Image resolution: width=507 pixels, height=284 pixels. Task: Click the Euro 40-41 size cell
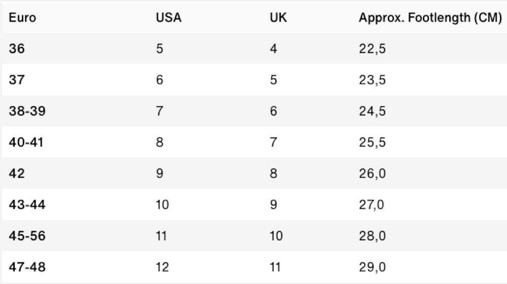point(27,142)
